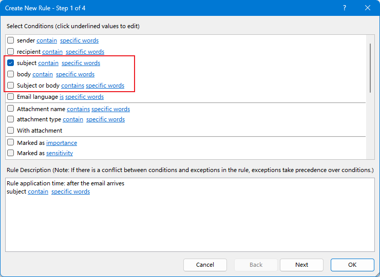Image resolution: width=380 pixels, height=277 pixels.
Task: Open the help question mark icon
Action: (x=345, y=8)
